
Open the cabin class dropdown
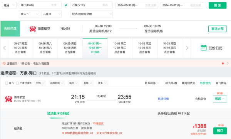pyautogui.click(x=91, y=14)
